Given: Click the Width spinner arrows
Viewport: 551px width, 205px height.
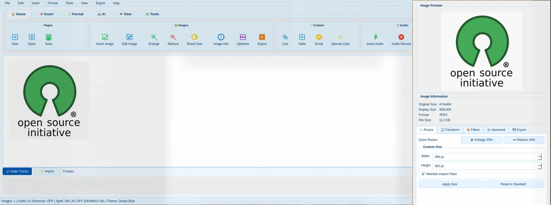Looking at the screenshot, I should (x=539, y=157).
